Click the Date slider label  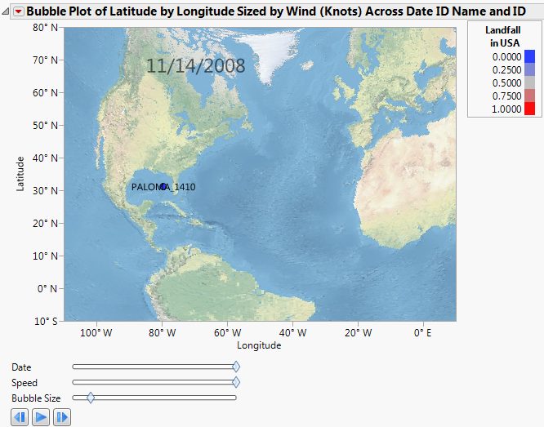point(21,367)
